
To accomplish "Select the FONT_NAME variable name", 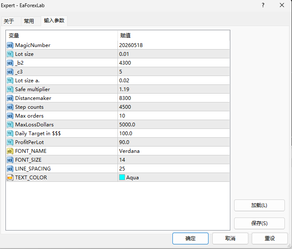I will click(x=31, y=151).
